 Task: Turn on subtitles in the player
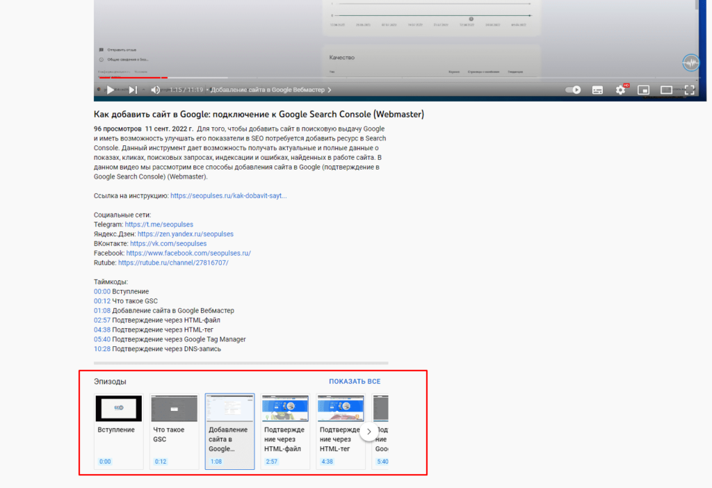[597, 90]
